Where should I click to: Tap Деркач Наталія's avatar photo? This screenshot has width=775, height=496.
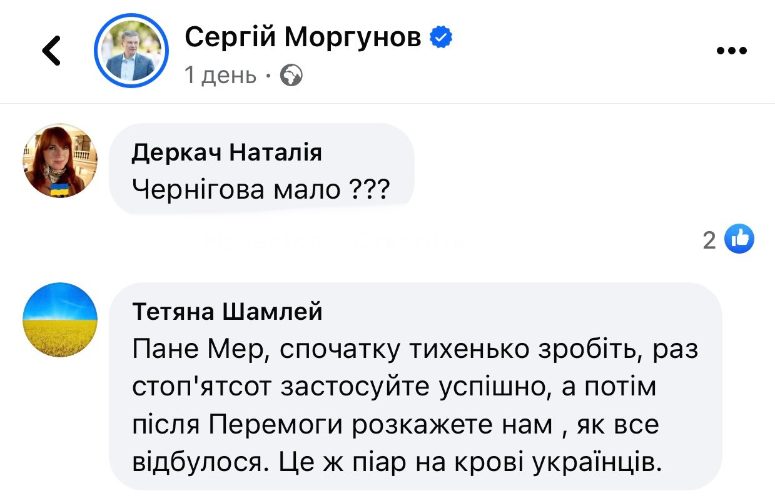click(60, 161)
